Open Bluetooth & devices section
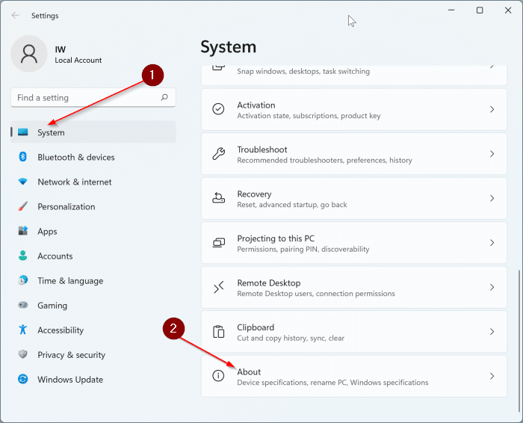This screenshot has width=523, height=423. 93,157
